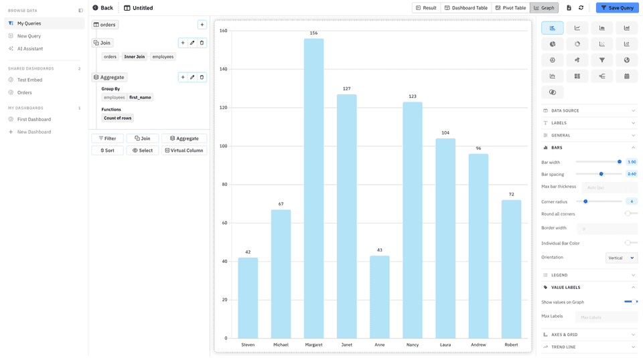Click the refresh query icon

tap(581, 8)
